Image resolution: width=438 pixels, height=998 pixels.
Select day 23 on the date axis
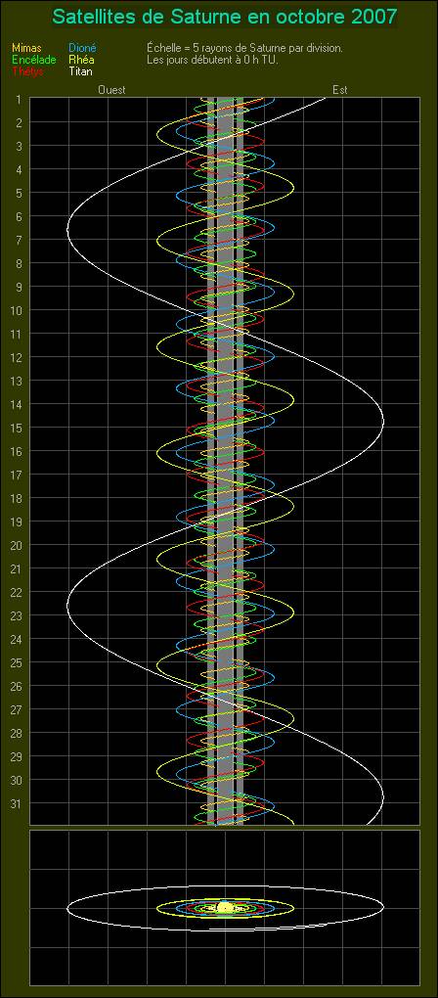[18, 615]
